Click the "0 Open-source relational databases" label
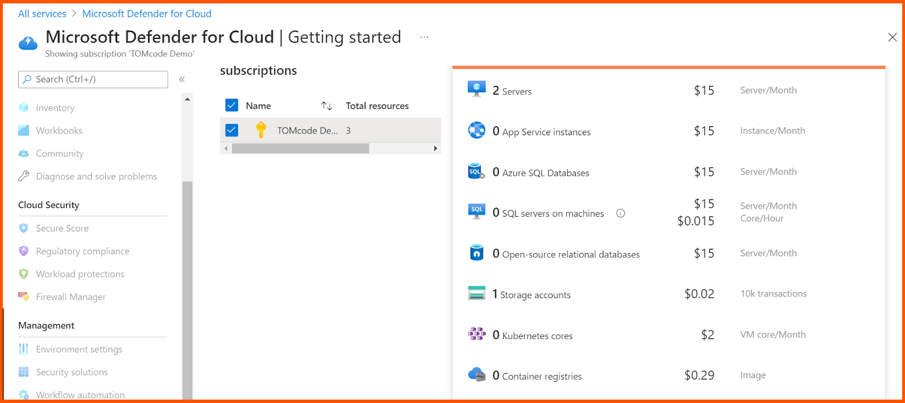 pyautogui.click(x=566, y=254)
